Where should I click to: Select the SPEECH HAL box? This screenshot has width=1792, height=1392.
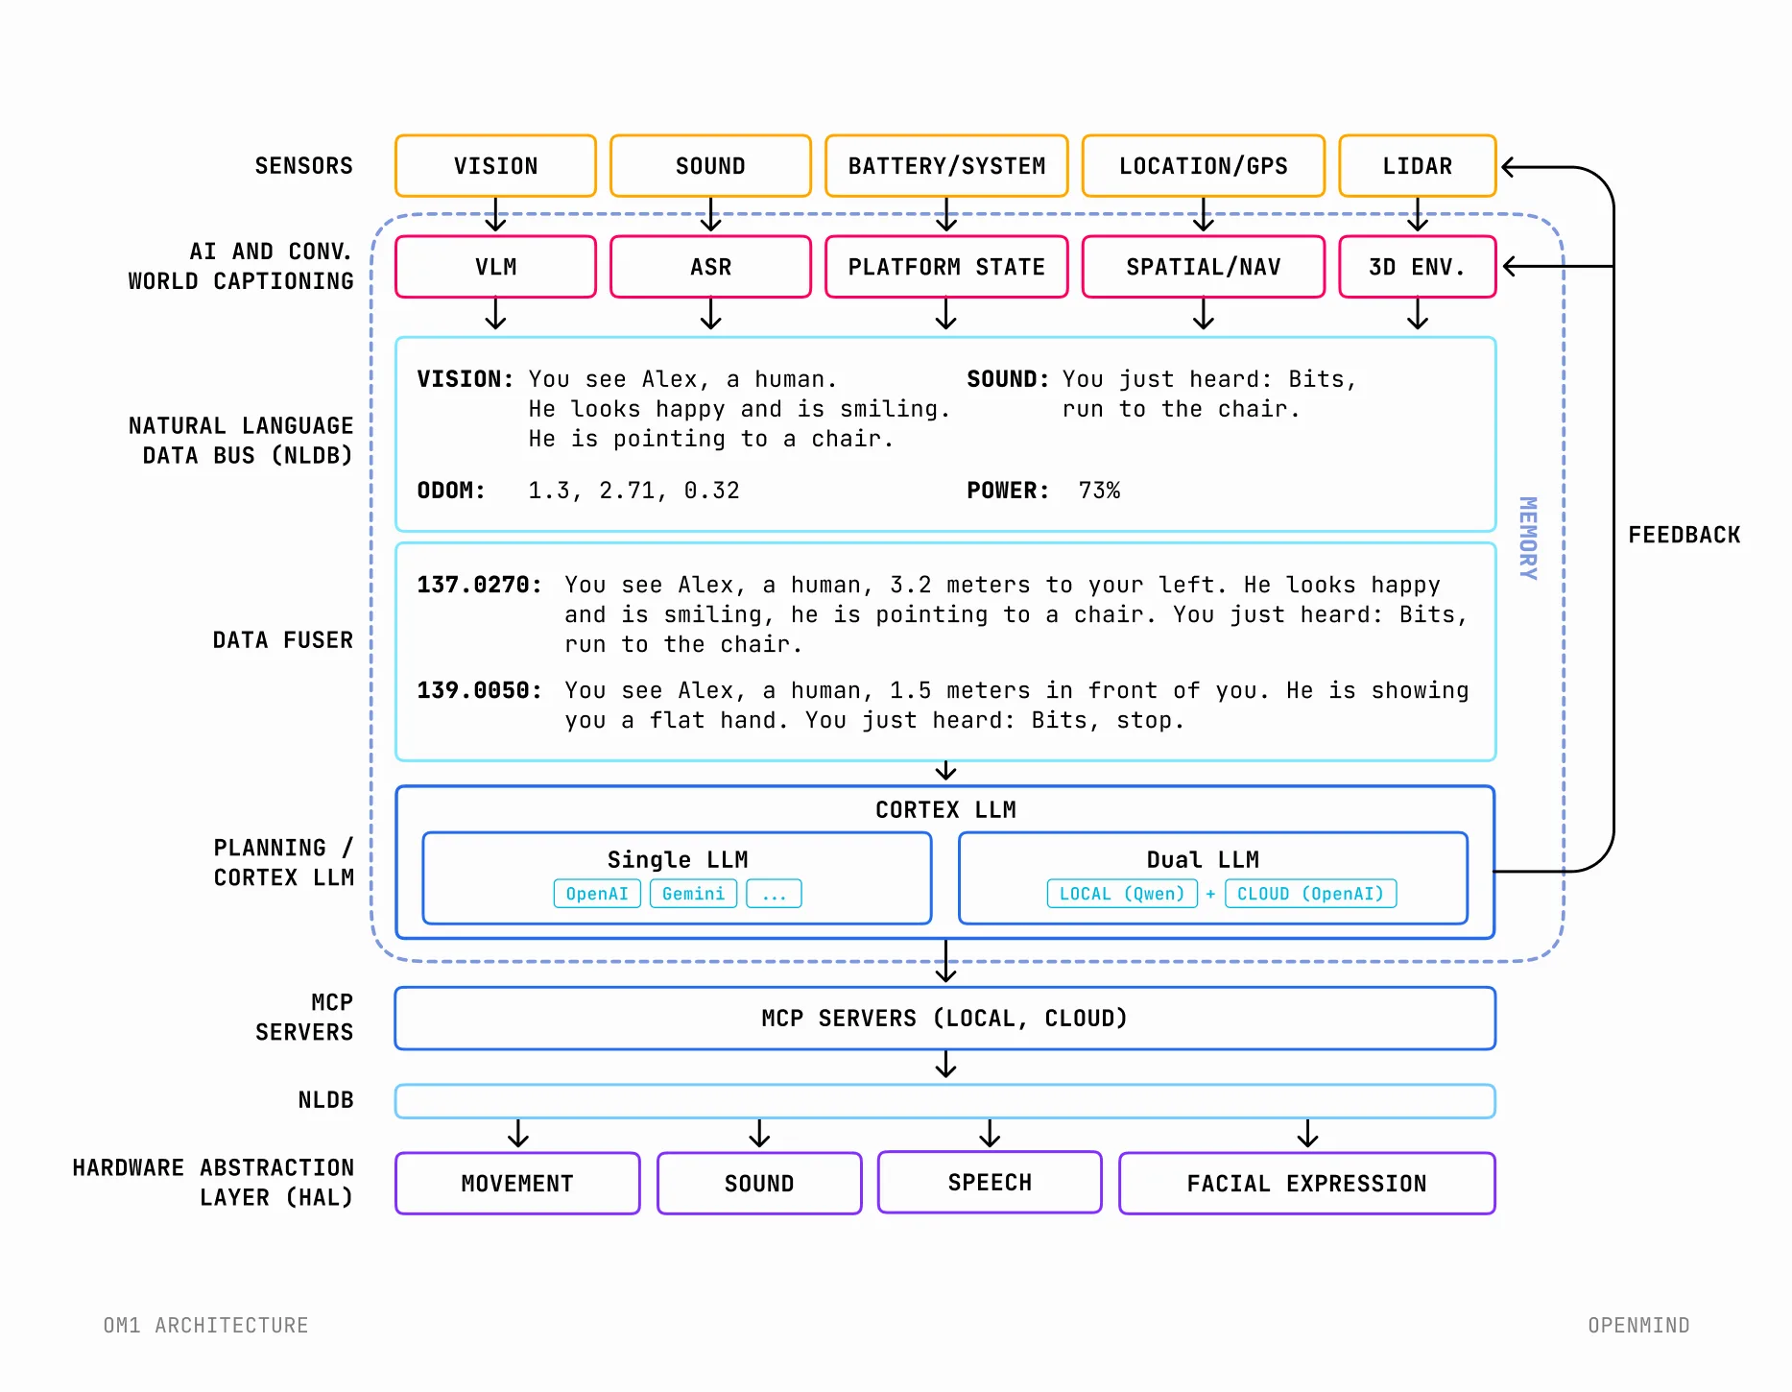coord(990,1183)
